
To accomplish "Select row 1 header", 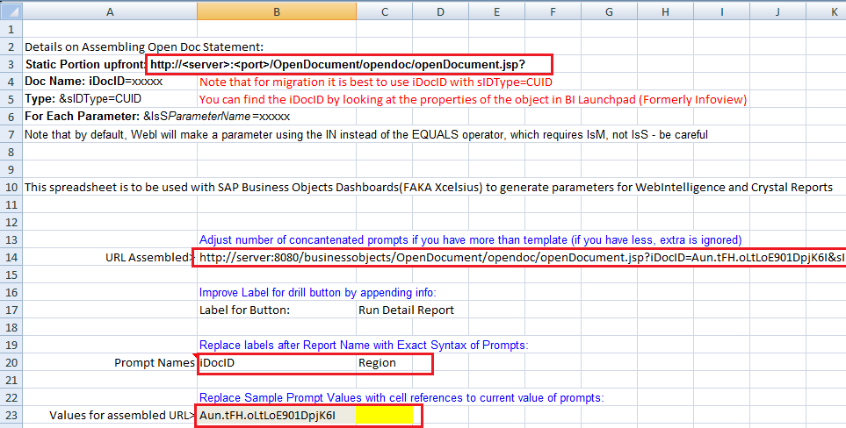I will [x=11, y=29].
